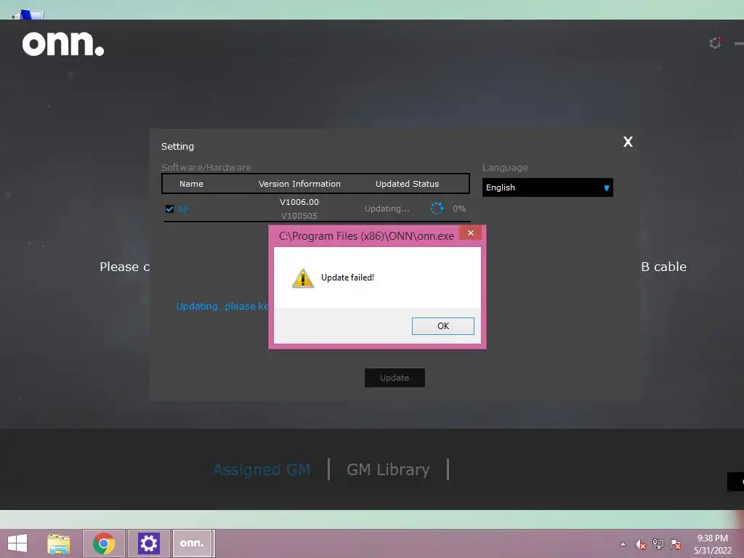The height and width of the screenshot is (558, 744).
Task: Open Windows Start menu
Action: point(17,543)
